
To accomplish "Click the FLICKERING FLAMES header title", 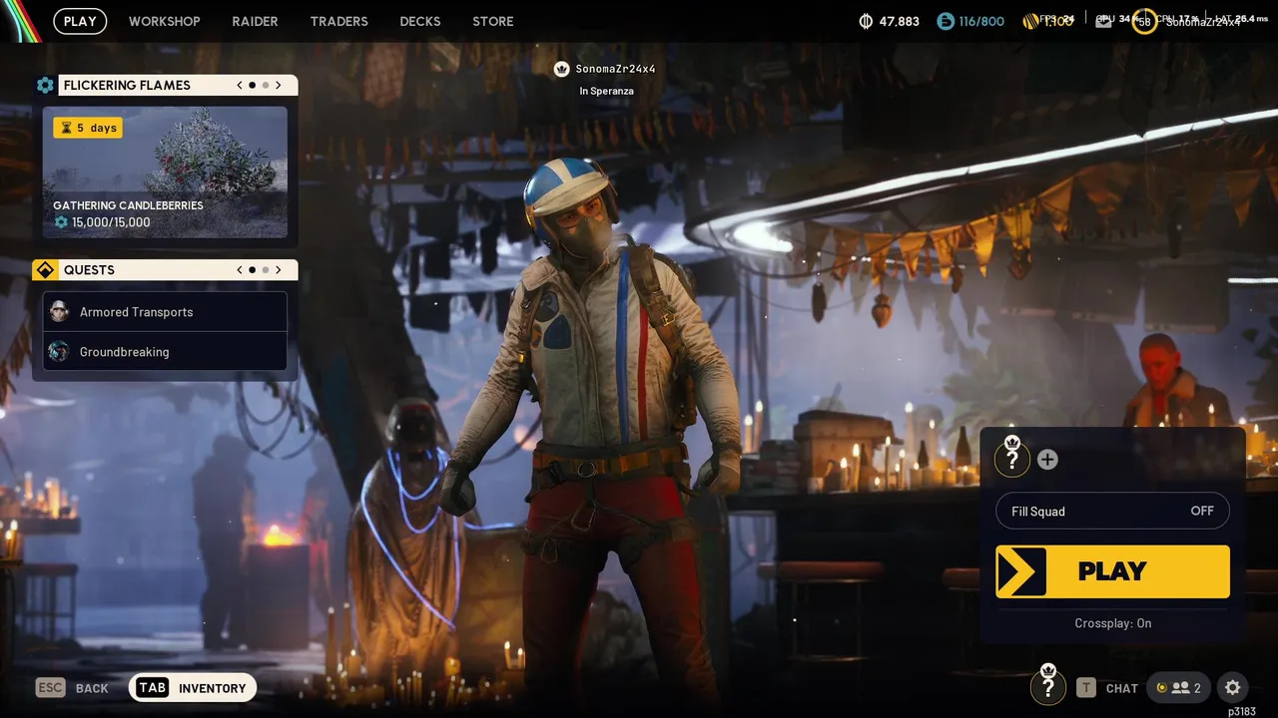I will [x=127, y=85].
